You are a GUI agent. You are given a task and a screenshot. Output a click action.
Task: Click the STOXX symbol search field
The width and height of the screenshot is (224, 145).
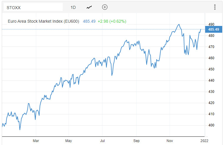[33, 7]
